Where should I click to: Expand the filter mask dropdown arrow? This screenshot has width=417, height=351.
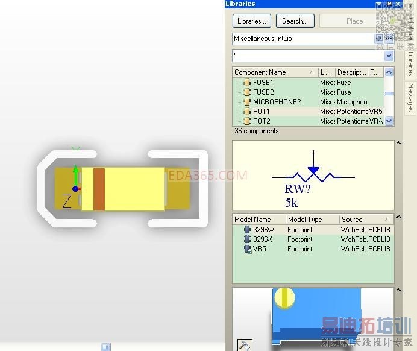pos(389,56)
